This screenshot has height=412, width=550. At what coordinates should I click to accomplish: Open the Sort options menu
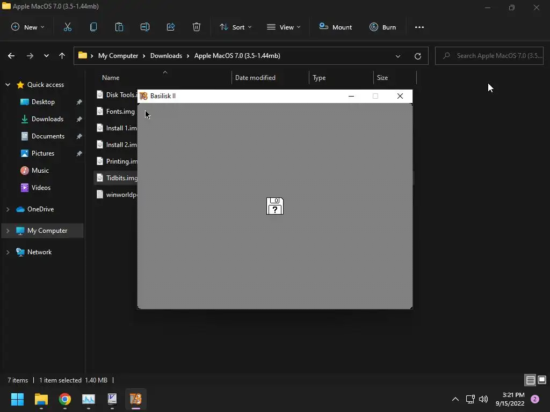tap(235, 27)
